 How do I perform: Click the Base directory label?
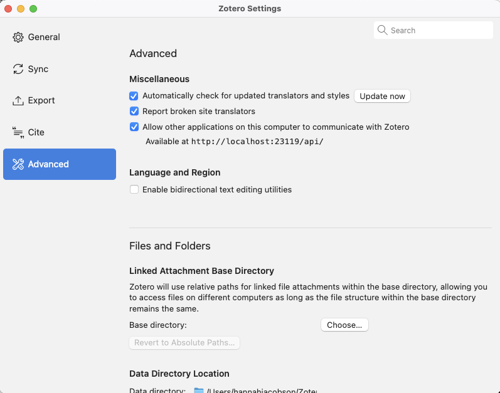tap(158, 325)
